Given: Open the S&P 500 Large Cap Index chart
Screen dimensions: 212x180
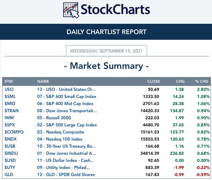Looking at the screenshot, I should (x=67, y=125).
